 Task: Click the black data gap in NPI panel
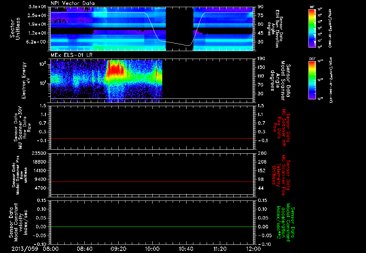click(x=179, y=29)
